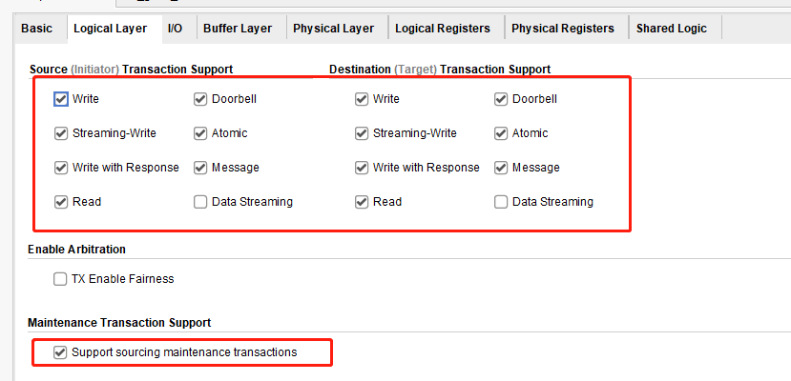Viewport: 791px width, 381px height.
Task: Disable Source Streaming-Write support
Action: 61,133
